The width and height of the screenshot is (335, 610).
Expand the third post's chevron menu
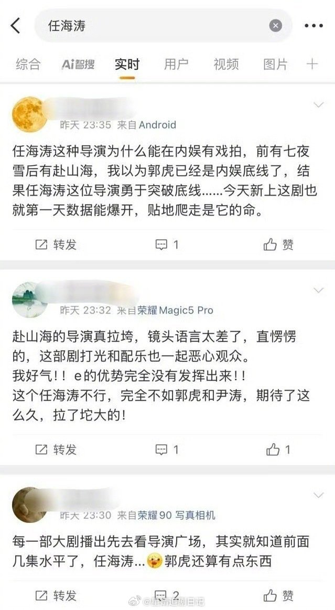[x=319, y=495]
